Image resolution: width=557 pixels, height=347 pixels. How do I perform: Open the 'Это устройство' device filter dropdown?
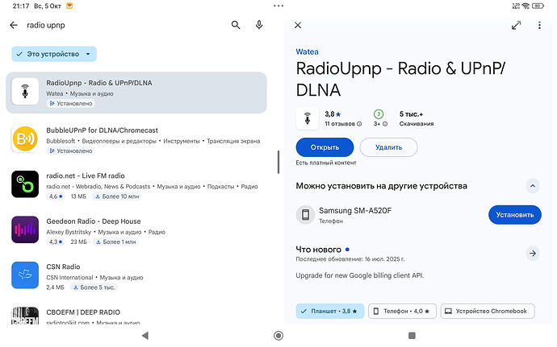point(54,54)
